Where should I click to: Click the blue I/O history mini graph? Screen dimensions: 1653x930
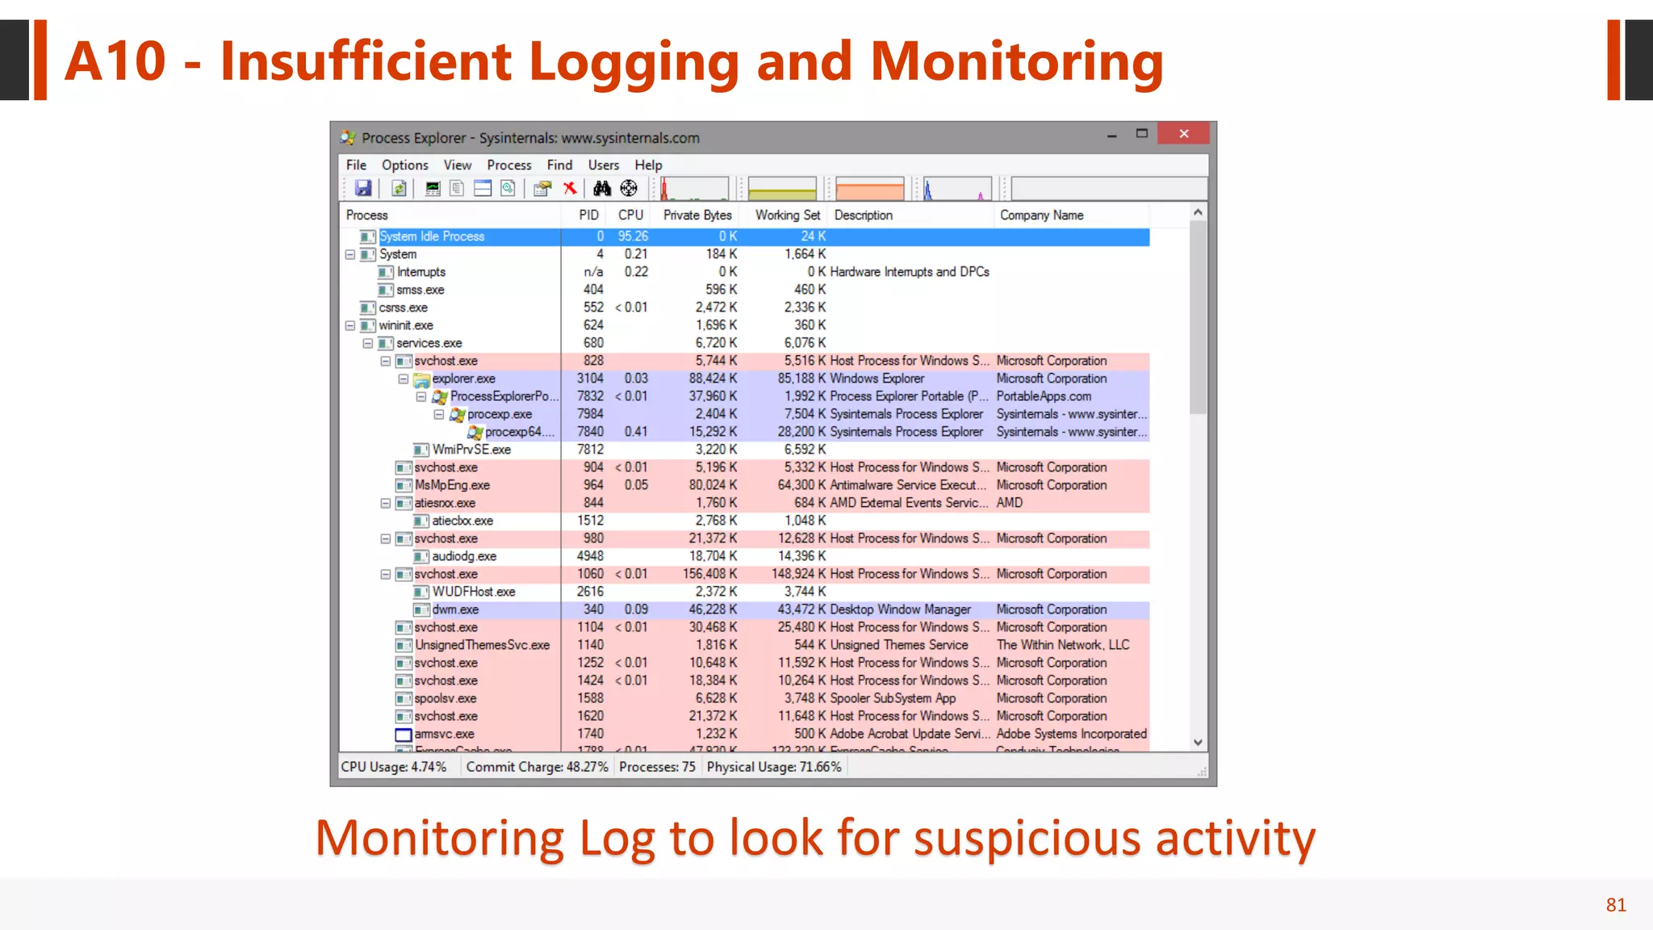957,189
